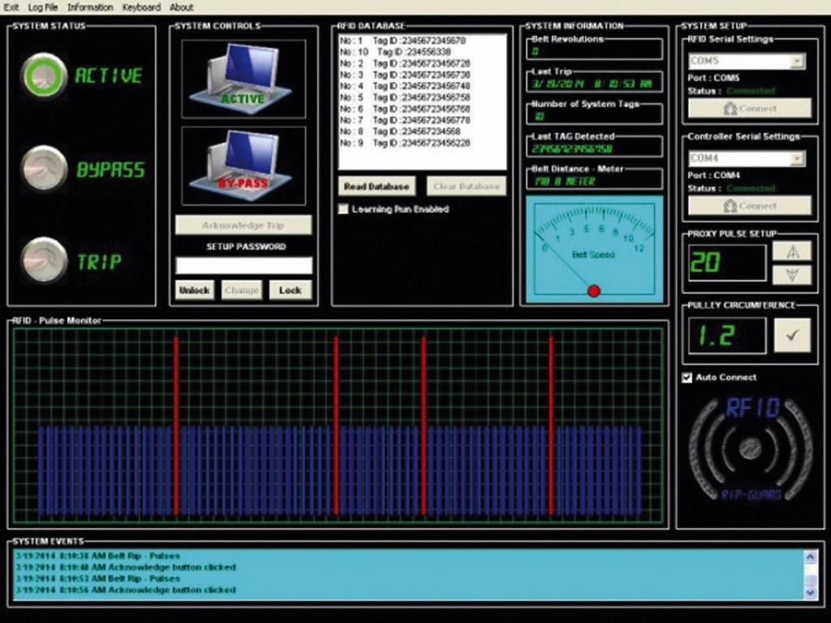Enable the Learning Run Enabled checkbox
This screenshot has width=831, height=623.
[343, 209]
